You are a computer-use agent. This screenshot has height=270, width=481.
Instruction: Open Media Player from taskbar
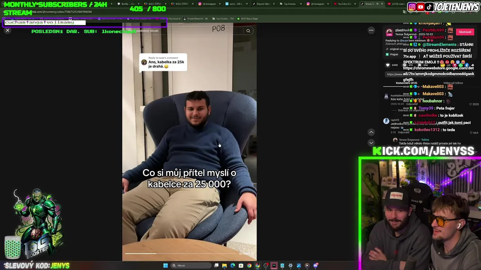tap(307, 265)
